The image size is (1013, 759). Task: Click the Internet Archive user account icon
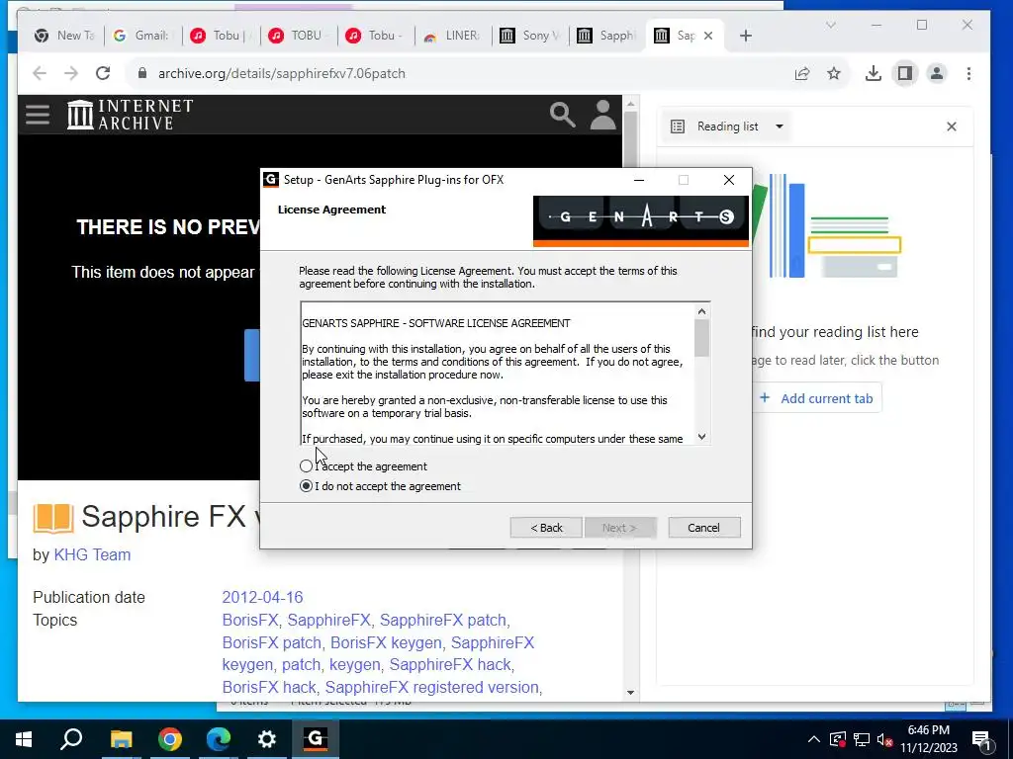pyautogui.click(x=602, y=115)
